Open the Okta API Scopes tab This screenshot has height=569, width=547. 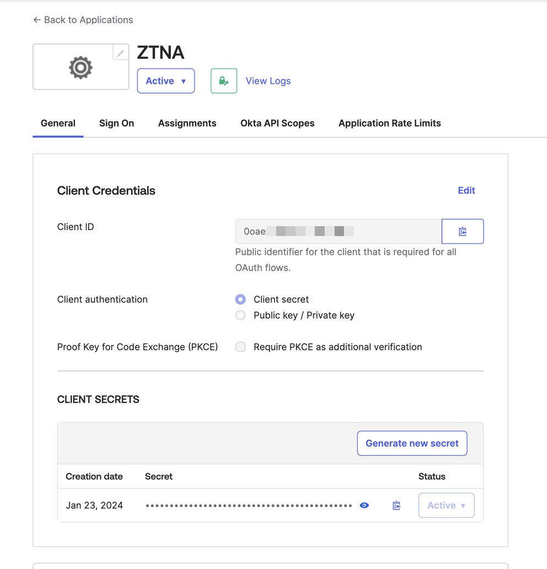[x=277, y=123]
